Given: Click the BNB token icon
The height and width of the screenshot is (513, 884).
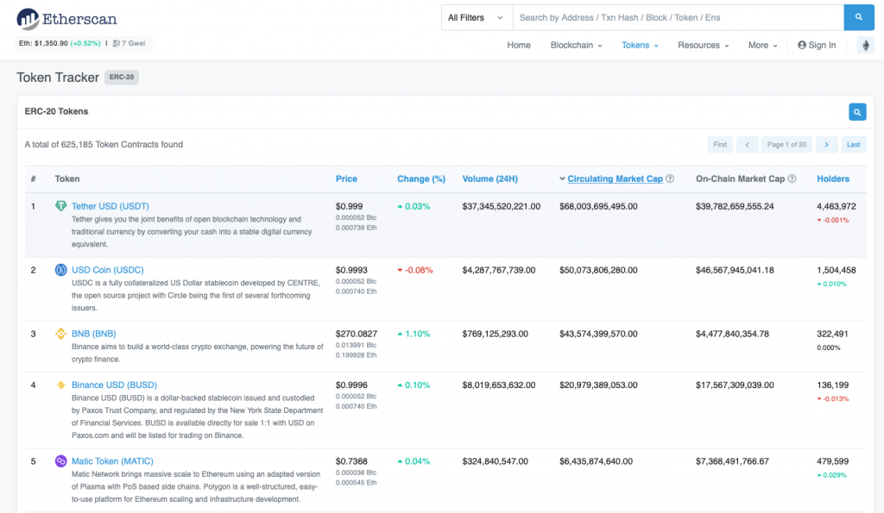Looking at the screenshot, I should 61,334.
